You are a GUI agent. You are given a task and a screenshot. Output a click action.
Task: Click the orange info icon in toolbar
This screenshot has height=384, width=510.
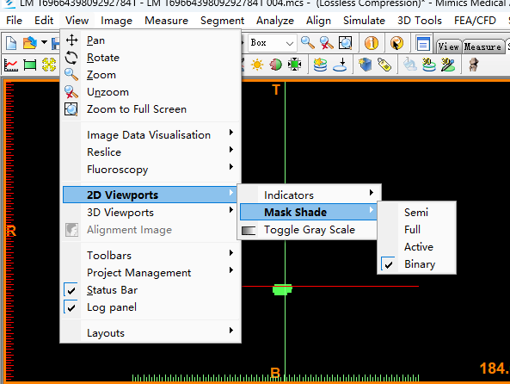(372, 43)
